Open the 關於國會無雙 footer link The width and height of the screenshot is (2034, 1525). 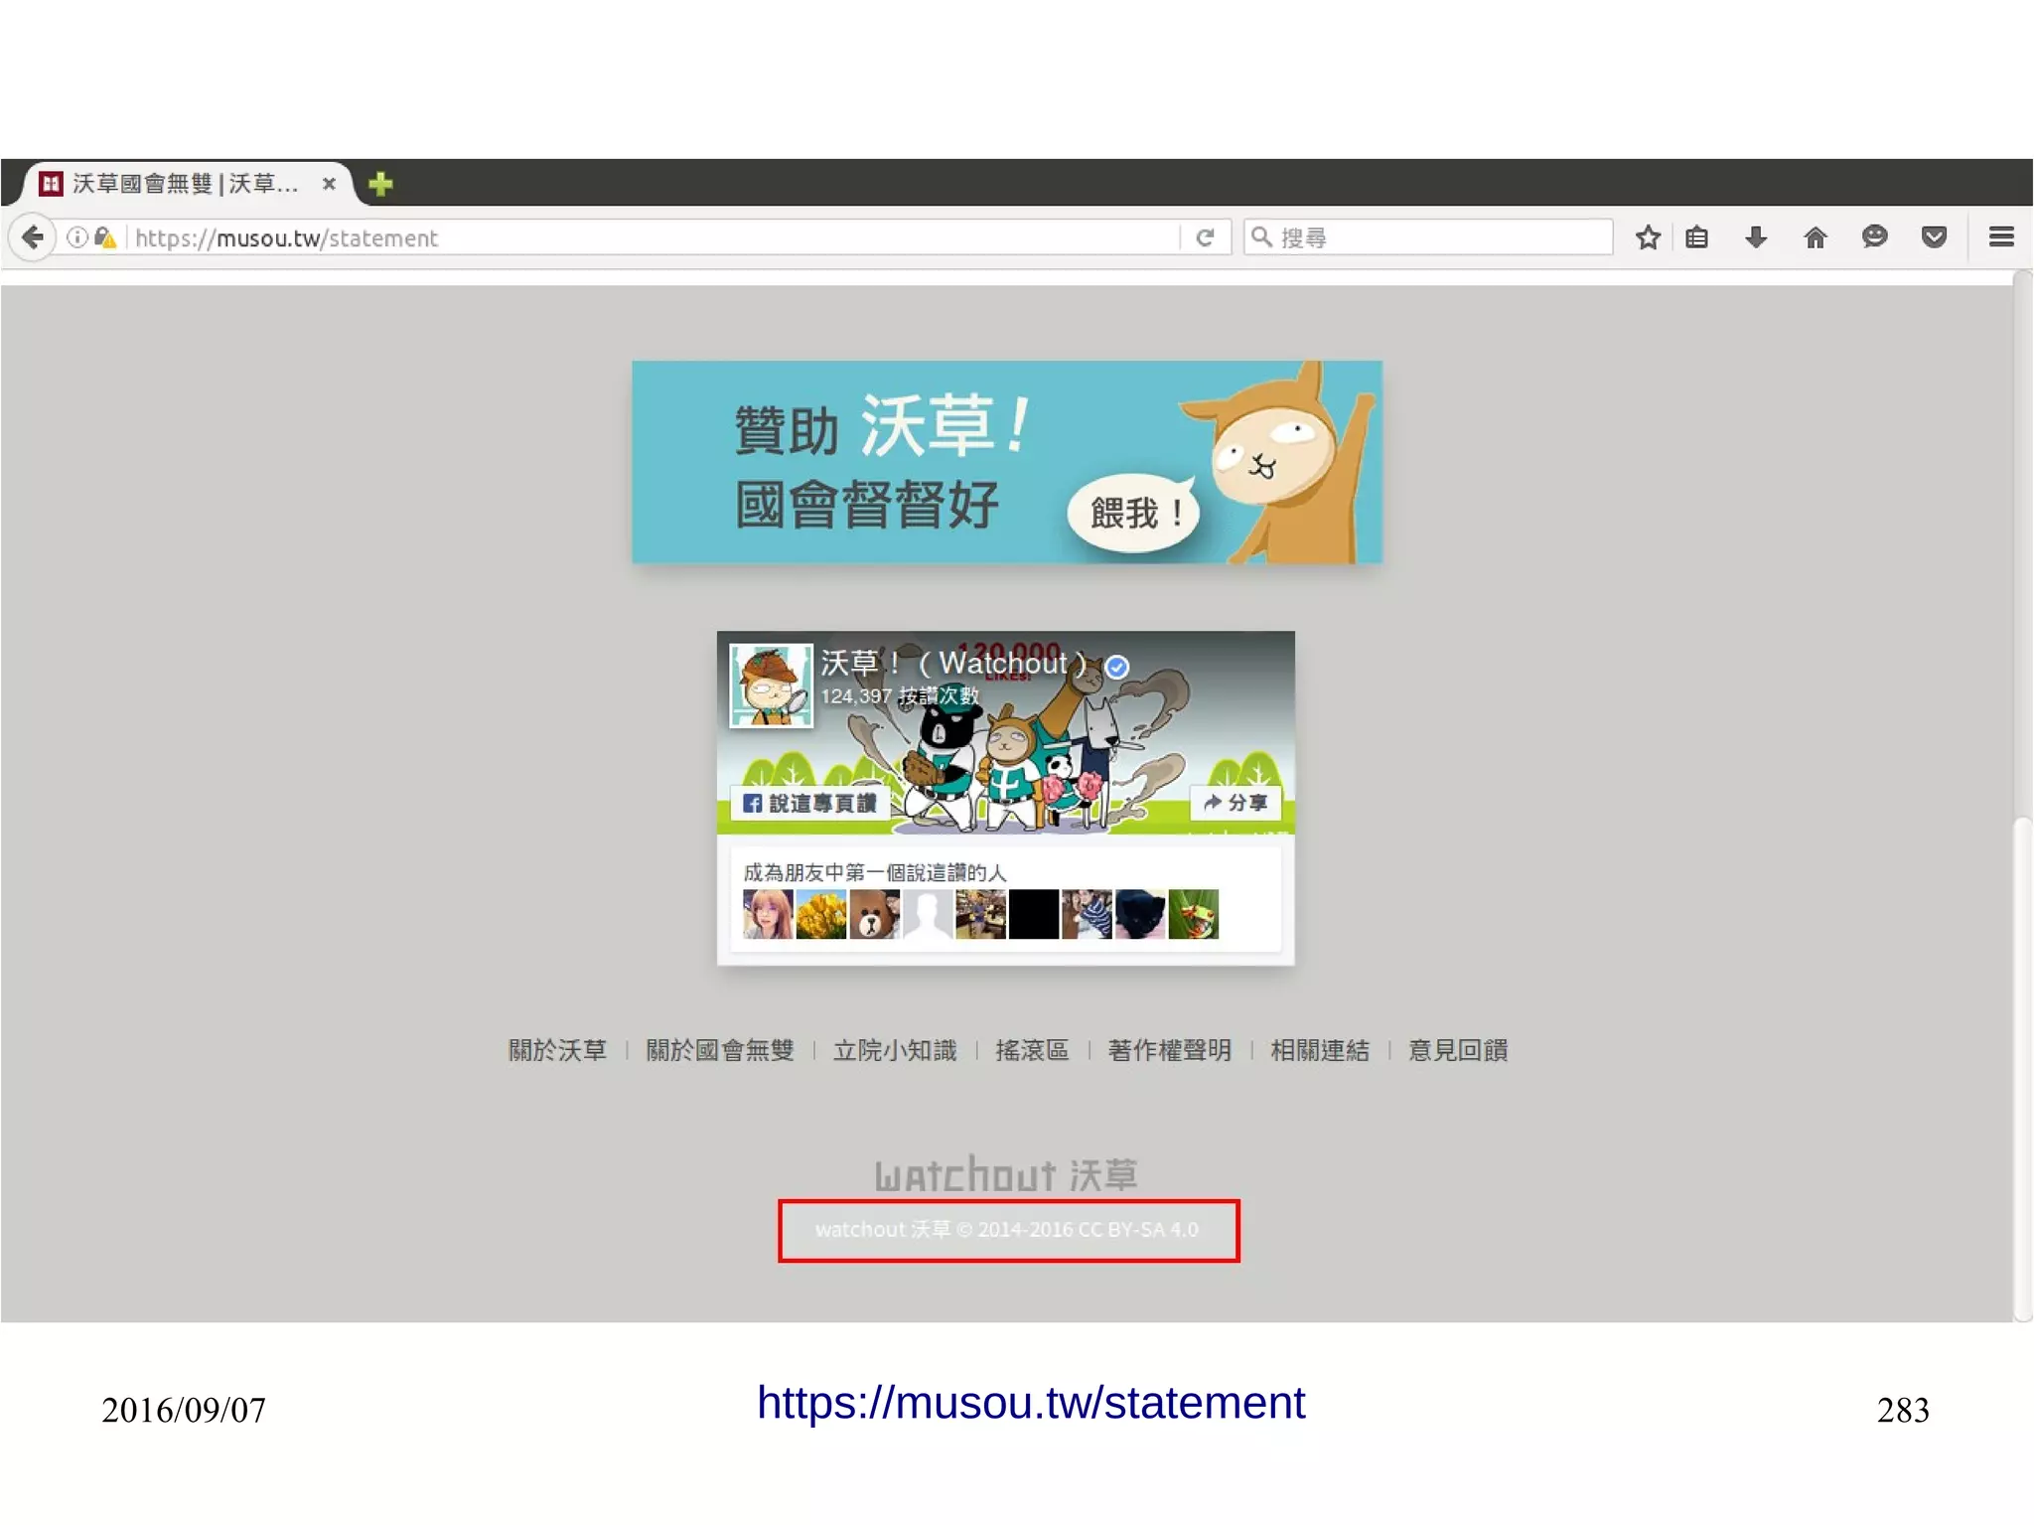[x=720, y=1050]
